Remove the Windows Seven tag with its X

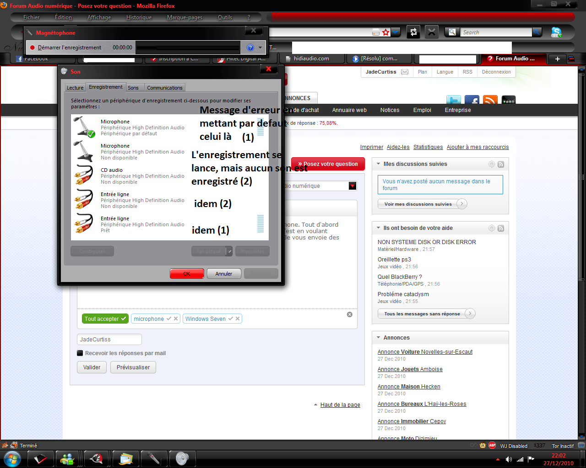(238, 319)
